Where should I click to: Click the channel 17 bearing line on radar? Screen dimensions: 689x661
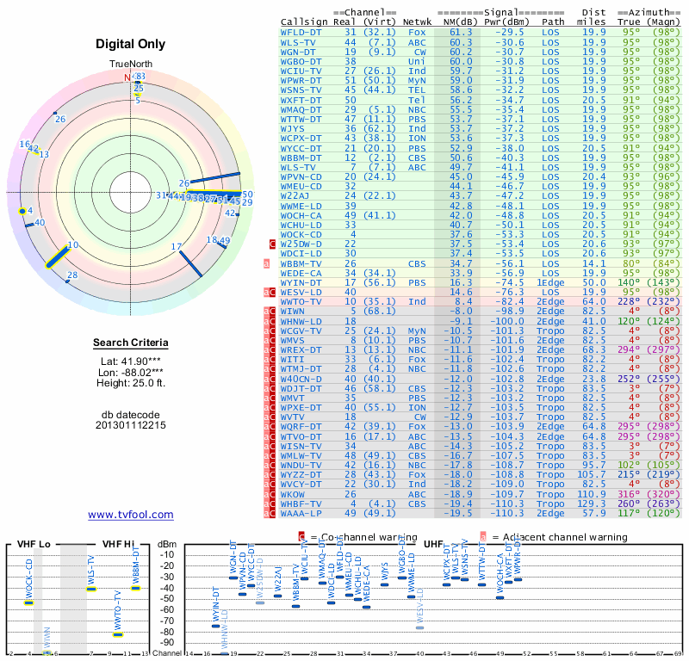pos(189,262)
